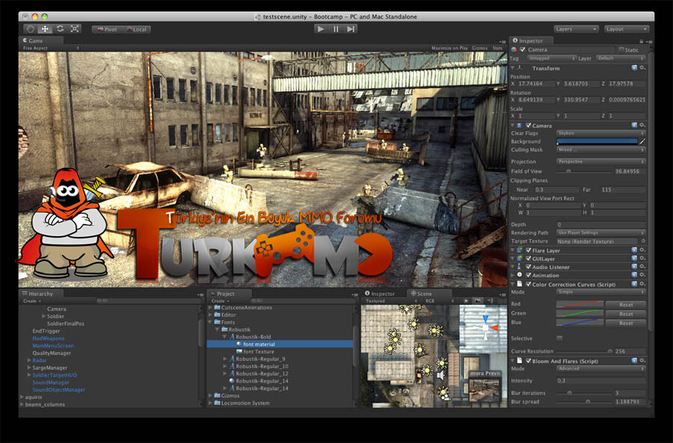This screenshot has width=673, height=443.
Task: Open the Tag dropdown
Action: [x=552, y=58]
